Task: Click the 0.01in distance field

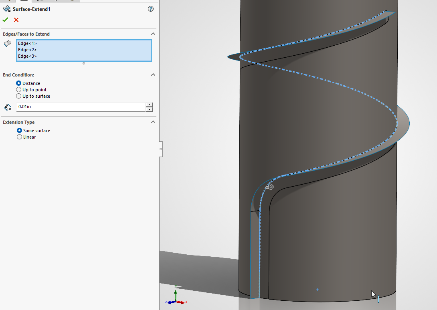Action: [x=81, y=107]
